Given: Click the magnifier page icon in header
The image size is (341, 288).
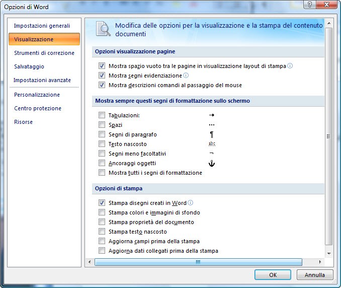Looking at the screenshot, I should point(103,29).
